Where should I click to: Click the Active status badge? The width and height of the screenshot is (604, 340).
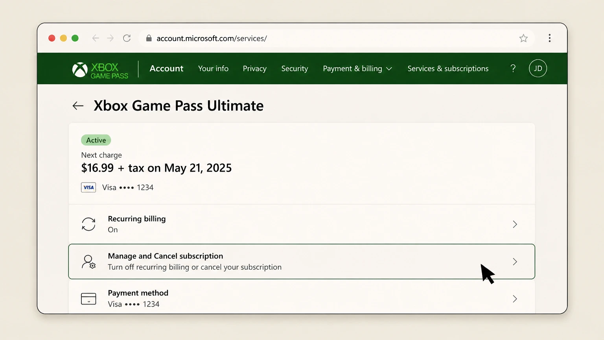click(96, 140)
